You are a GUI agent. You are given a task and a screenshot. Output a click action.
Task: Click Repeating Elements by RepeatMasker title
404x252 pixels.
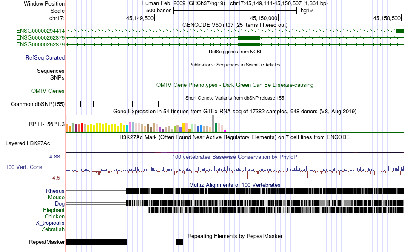pos(235,236)
